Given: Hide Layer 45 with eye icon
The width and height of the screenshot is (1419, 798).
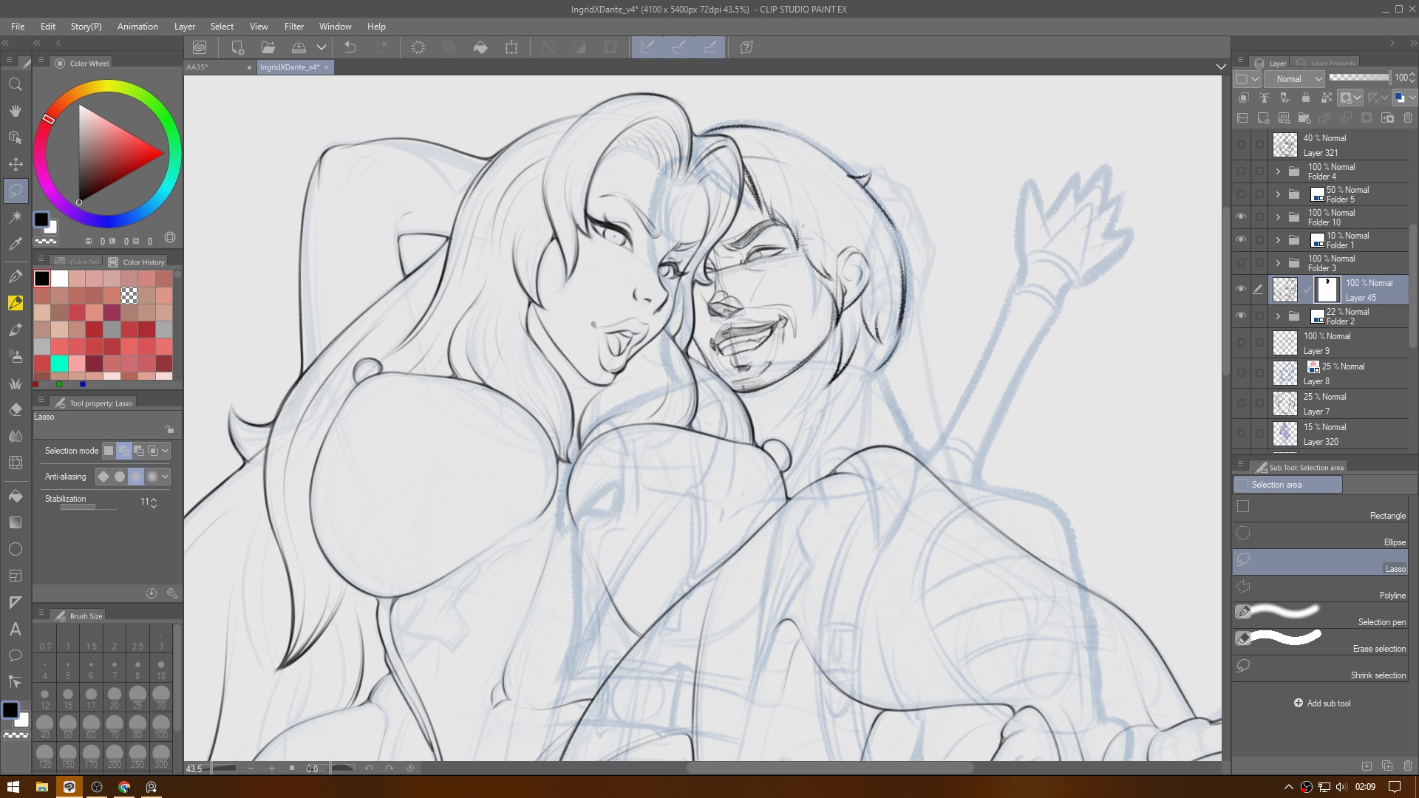Looking at the screenshot, I should [x=1241, y=290].
